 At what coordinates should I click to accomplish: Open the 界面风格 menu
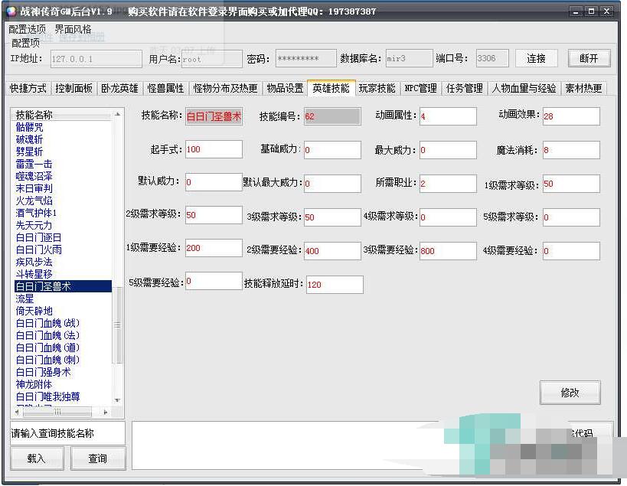73,29
